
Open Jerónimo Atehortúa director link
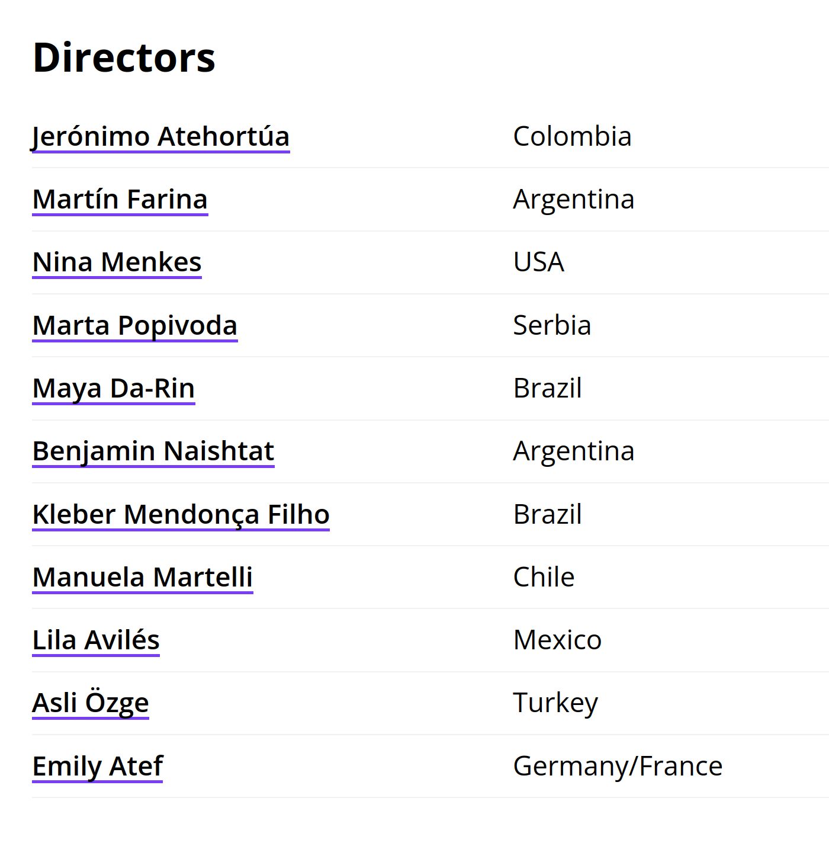pos(160,137)
